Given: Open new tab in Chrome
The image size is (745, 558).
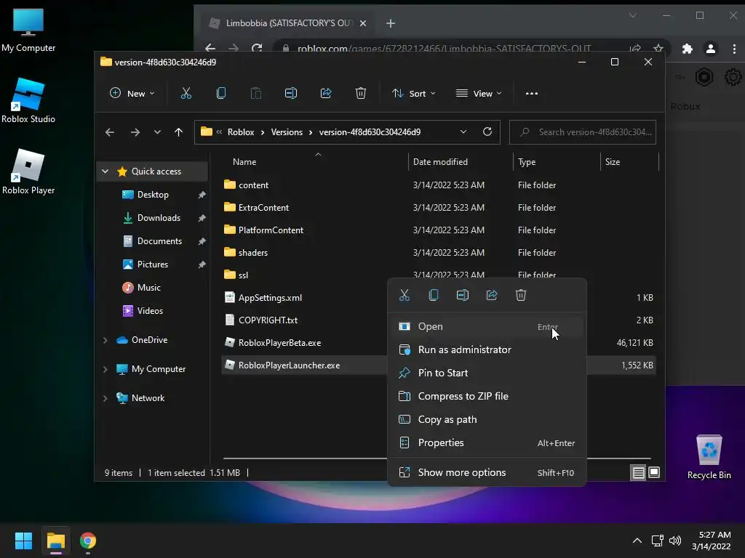Looking at the screenshot, I should [391, 23].
